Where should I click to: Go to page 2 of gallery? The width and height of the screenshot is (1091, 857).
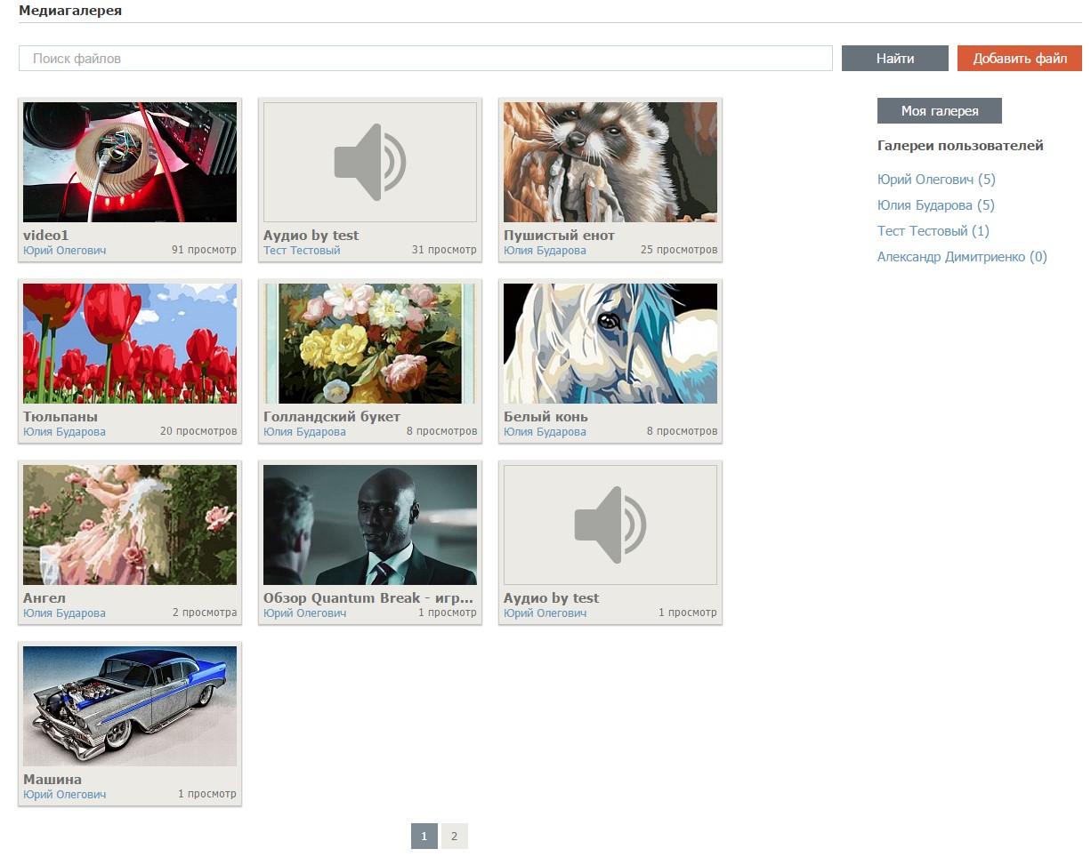point(454,837)
